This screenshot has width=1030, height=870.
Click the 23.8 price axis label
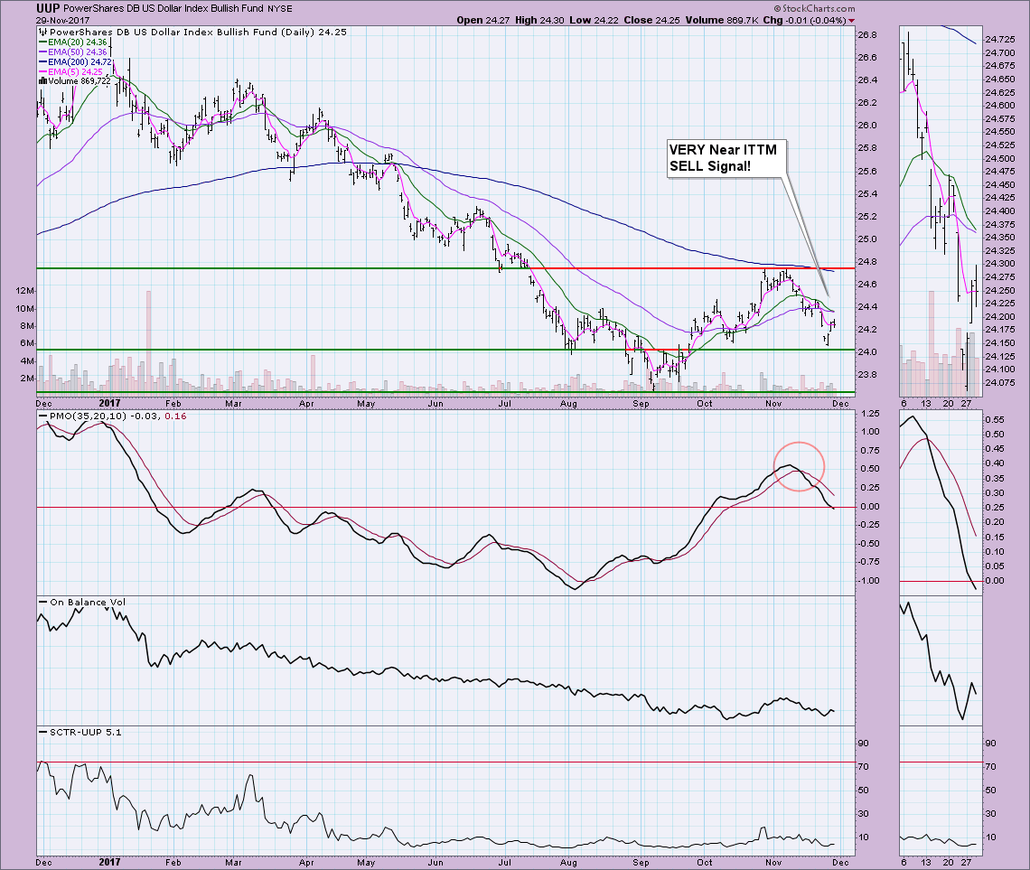click(x=867, y=375)
